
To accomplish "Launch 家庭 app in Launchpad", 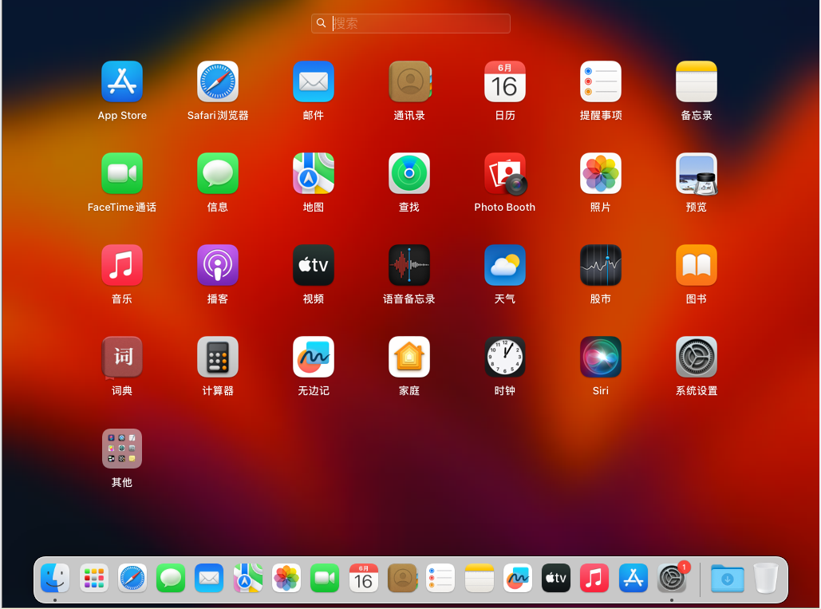I will (409, 357).
